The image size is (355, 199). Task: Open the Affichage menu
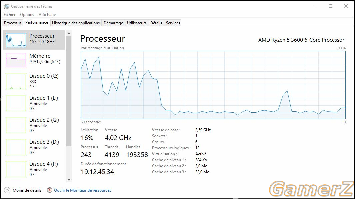tap(47, 14)
